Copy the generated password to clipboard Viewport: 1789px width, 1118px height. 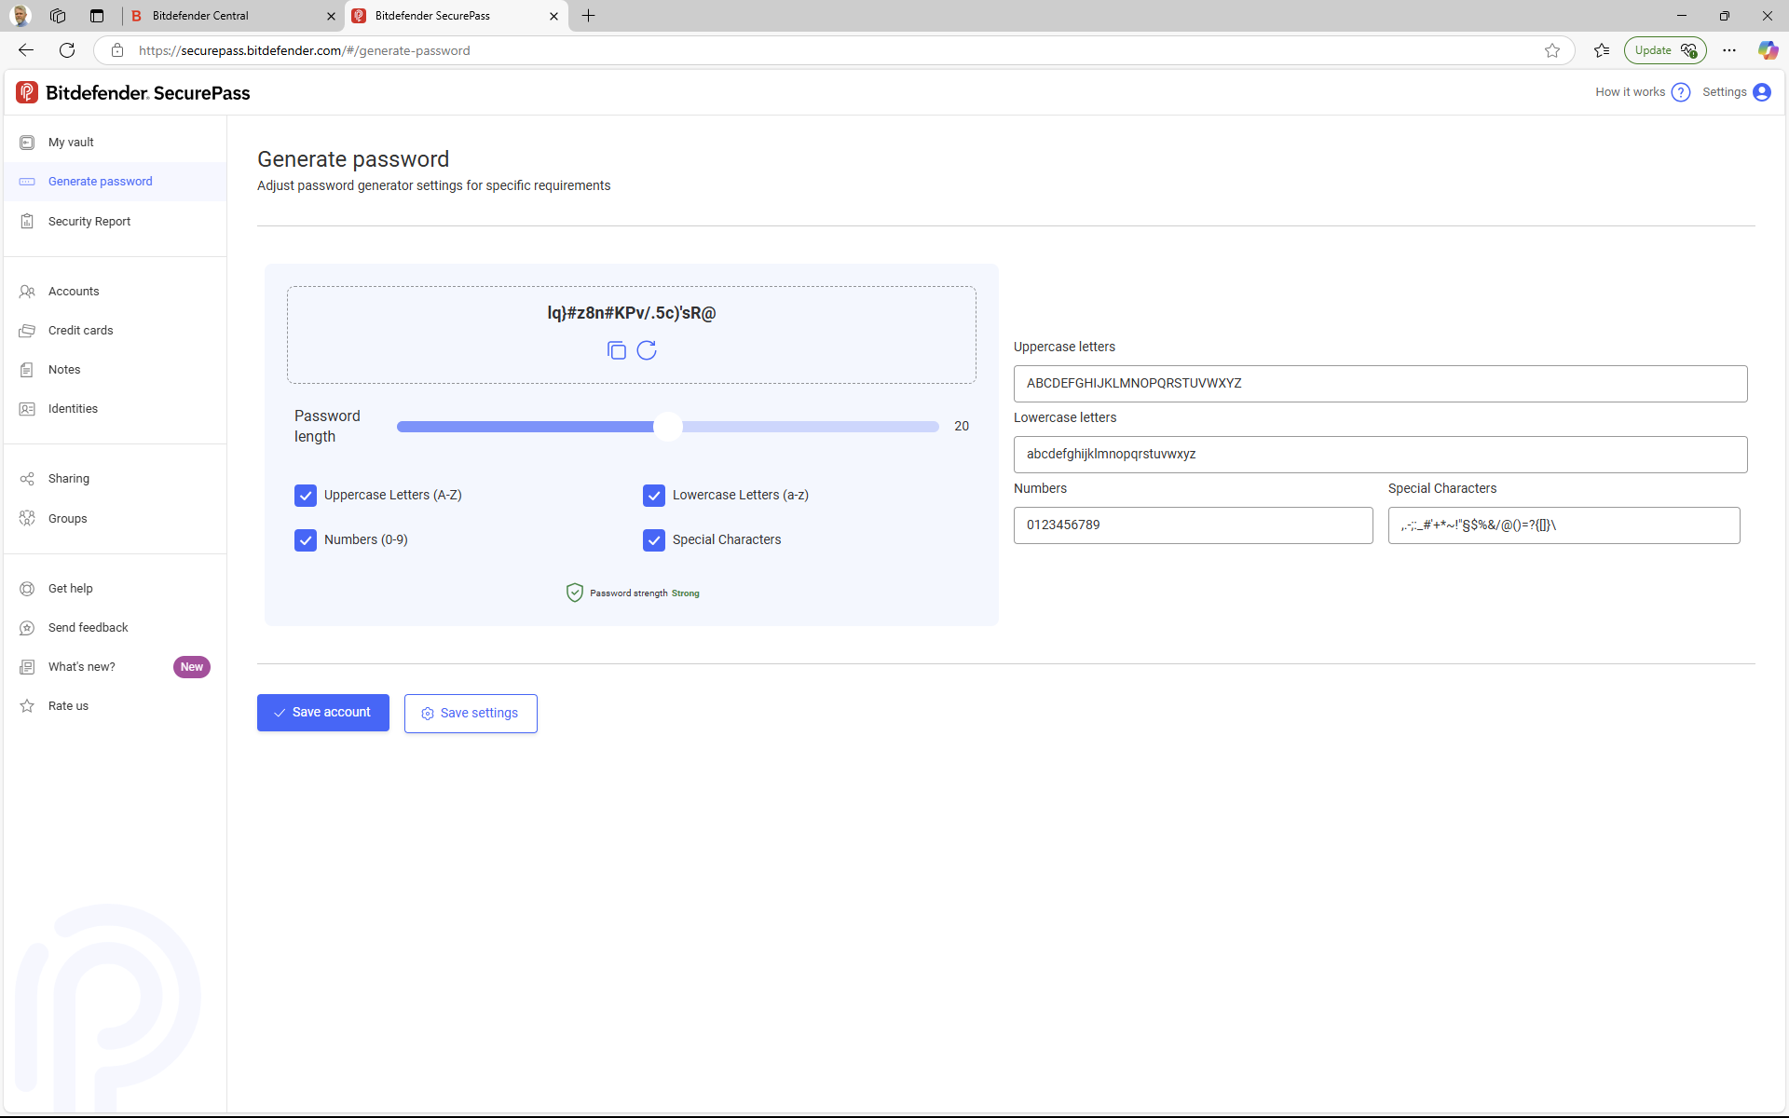point(616,351)
